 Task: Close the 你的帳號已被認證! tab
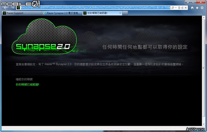(x=120, y=13)
